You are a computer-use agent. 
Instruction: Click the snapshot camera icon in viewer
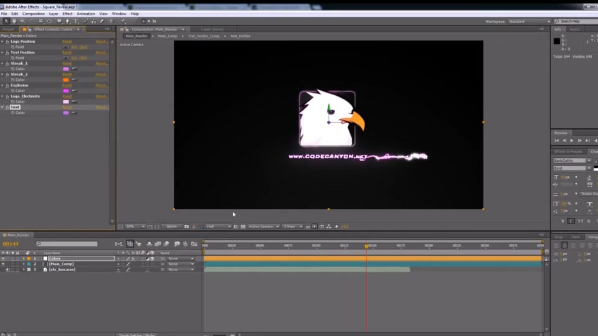[x=186, y=226]
